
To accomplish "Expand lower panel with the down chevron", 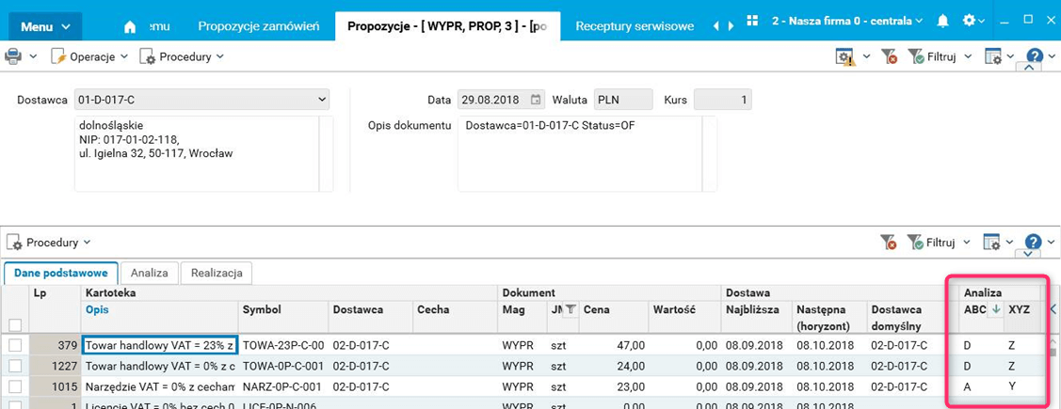I will pyautogui.click(x=1028, y=254).
